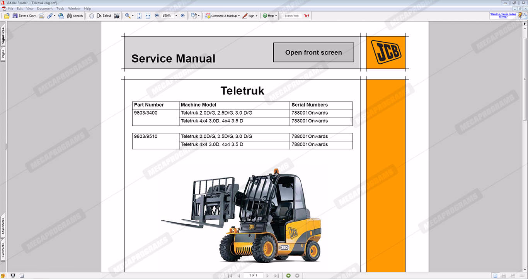Choose the Select text tool

click(x=104, y=16)
